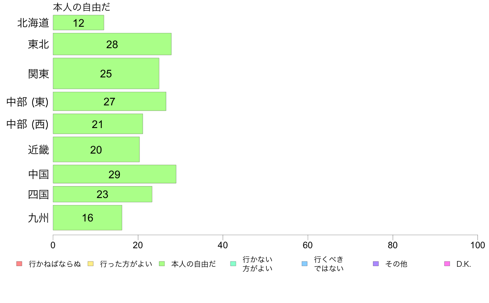Click the 本人の自由だ chart title
The height and width of the screenshot is (303, 489).
(x=81, y=7)
